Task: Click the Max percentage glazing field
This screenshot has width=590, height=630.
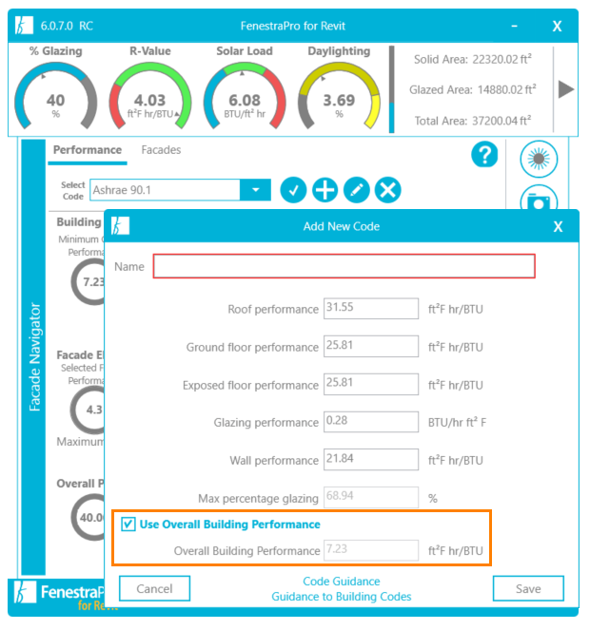Action: (x=371, y=497)
